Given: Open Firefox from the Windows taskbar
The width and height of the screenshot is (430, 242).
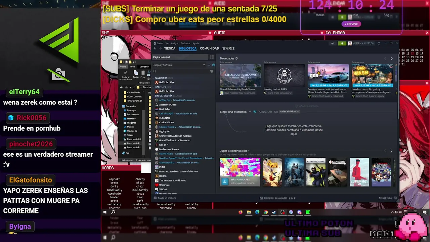Looking at the screenshot, I should point(240,212).
